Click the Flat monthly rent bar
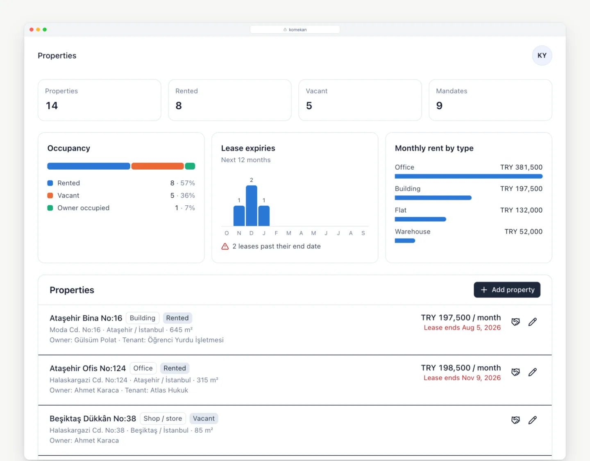Screen dimensions: 590x461 point(420,219)
